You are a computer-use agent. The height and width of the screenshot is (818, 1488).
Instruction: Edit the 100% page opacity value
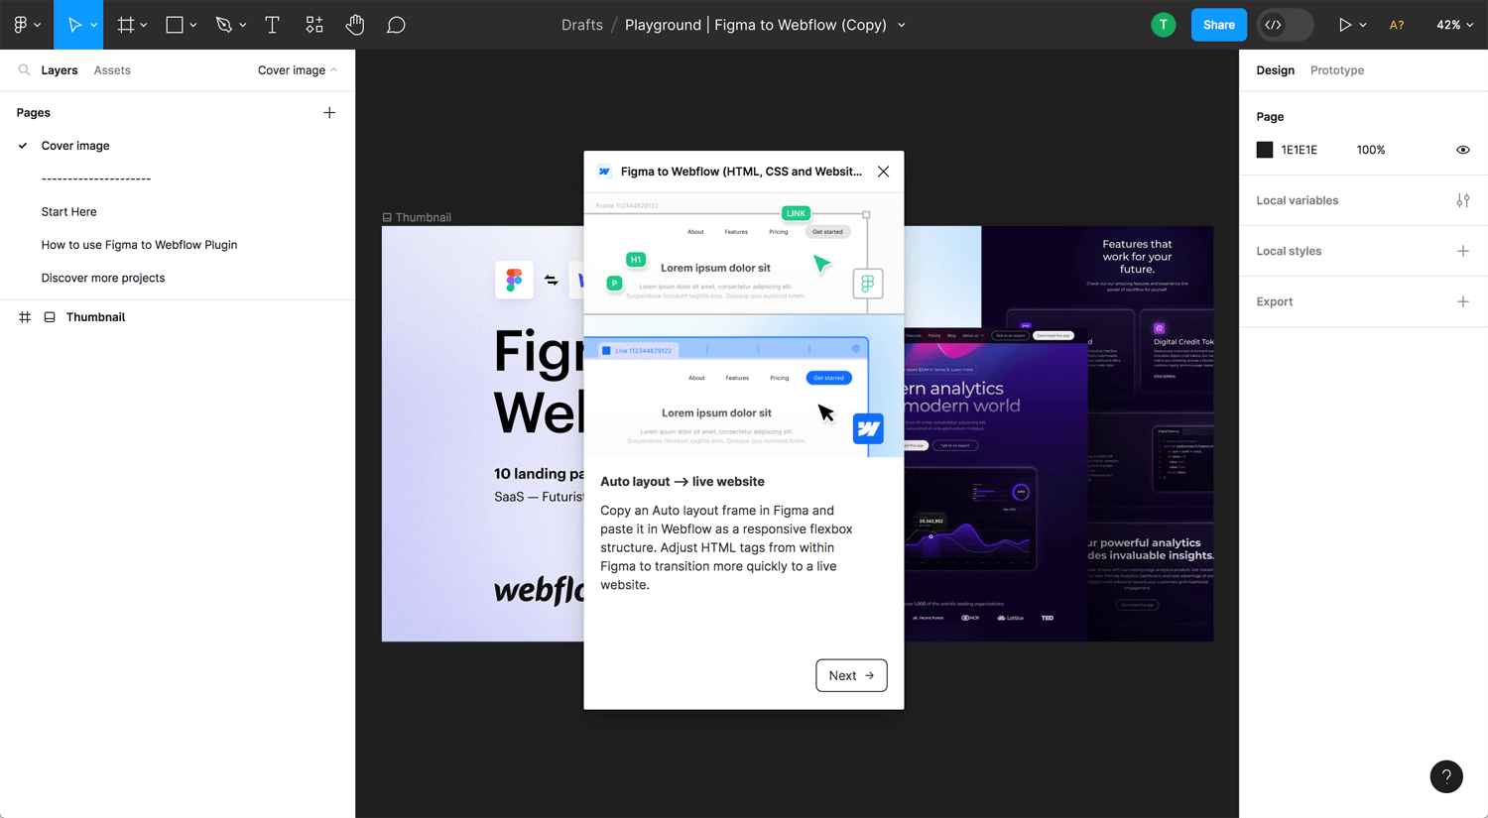point(1371,150)
